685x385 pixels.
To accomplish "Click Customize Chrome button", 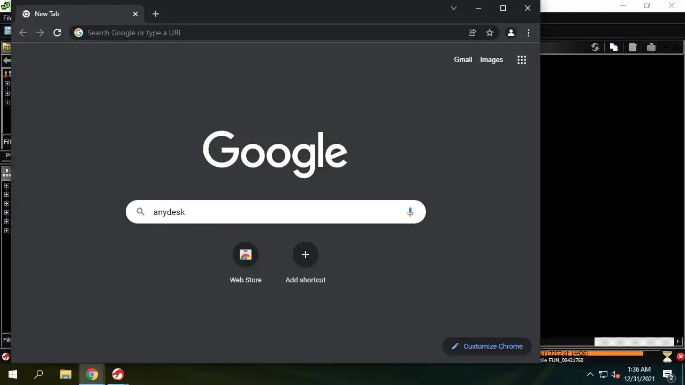I will 487,346.
